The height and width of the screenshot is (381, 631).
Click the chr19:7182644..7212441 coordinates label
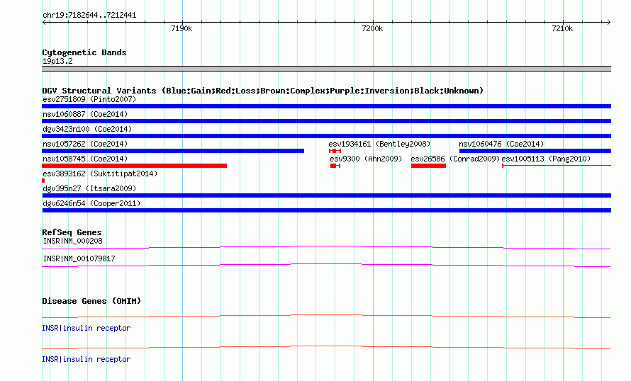point(89,16)
